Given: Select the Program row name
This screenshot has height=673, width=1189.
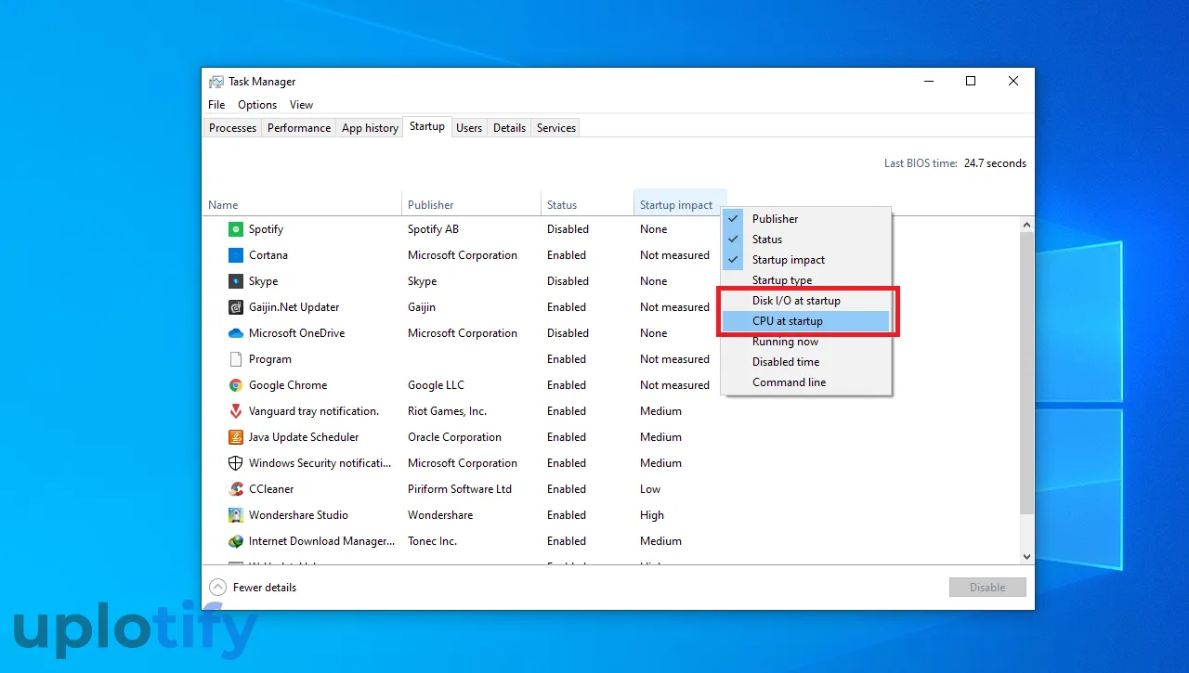Looking at the screenshot, I should 270,359.
